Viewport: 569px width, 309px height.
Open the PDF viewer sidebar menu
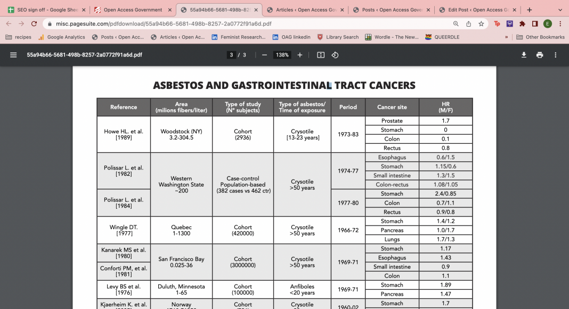click(13, 55)
